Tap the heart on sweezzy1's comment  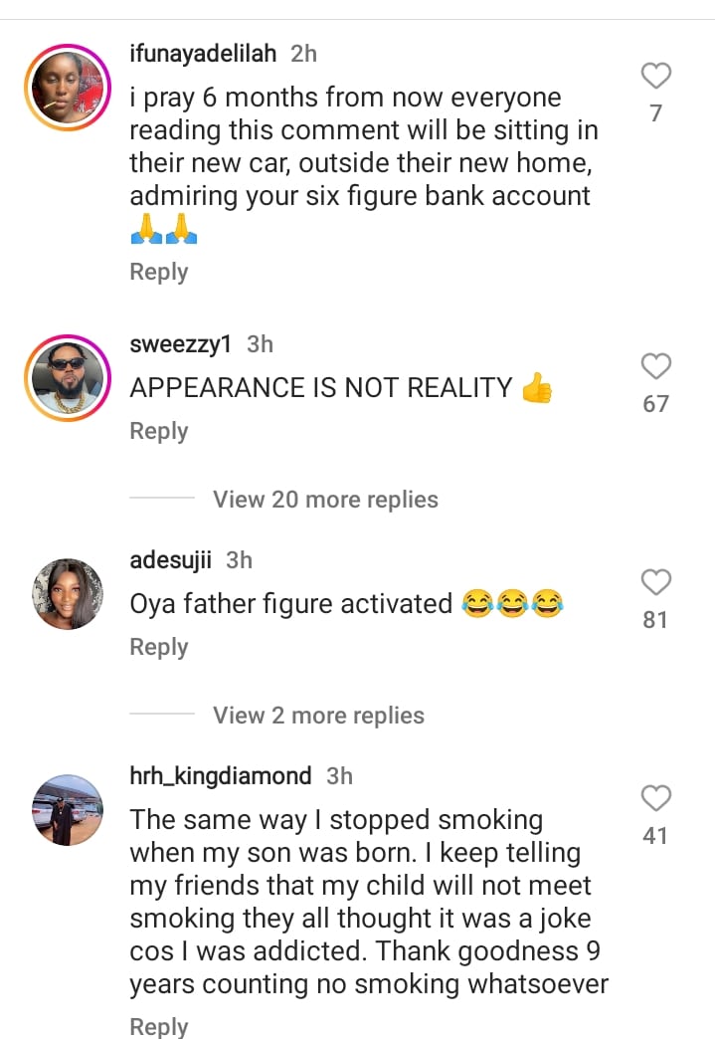coord(655,366)
